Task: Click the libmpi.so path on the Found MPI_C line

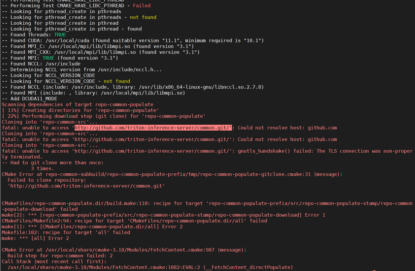Action: (89, 46)
